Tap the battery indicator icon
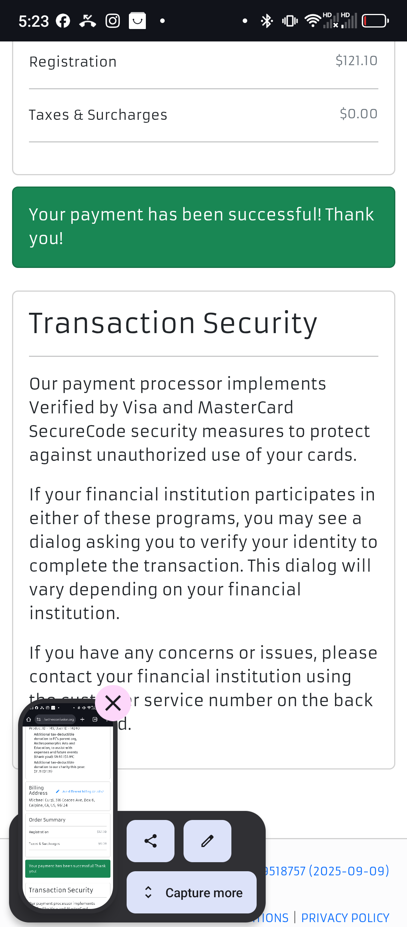The width and height of the screenshot is (407, 927). coord(375,21)
